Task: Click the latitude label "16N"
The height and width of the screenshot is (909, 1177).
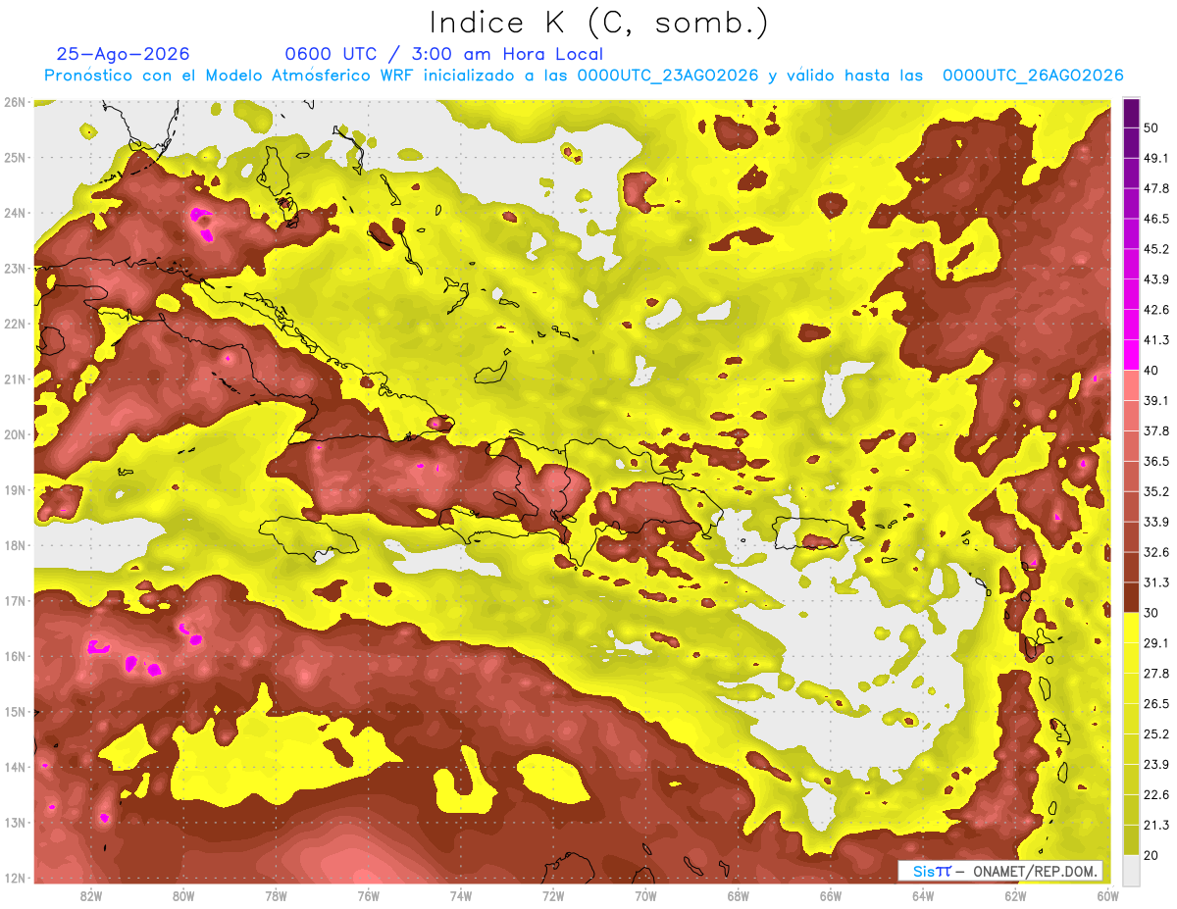Action: pyautogui.click(x=14, y=656)
